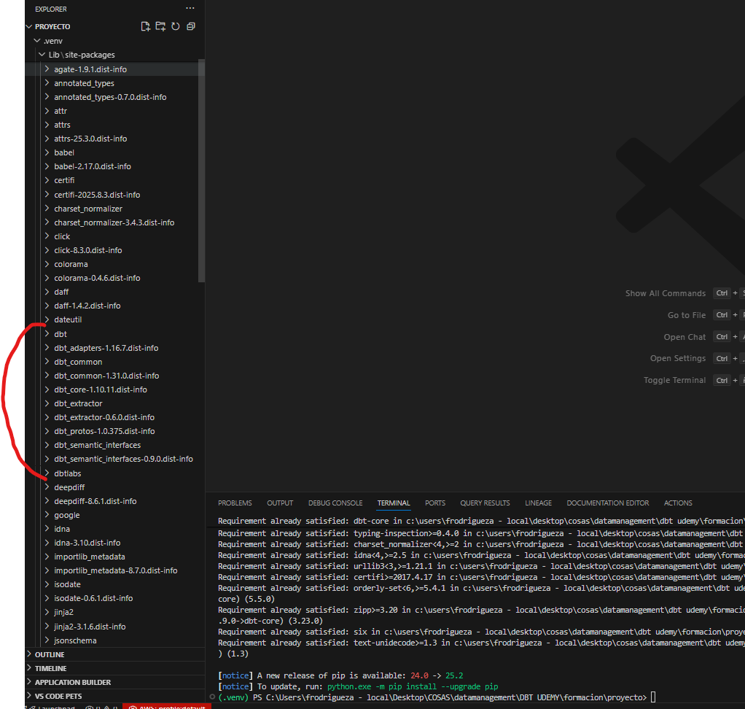Refresh the Explorer file tree
745x709 pixels.
tap(176, 26)
